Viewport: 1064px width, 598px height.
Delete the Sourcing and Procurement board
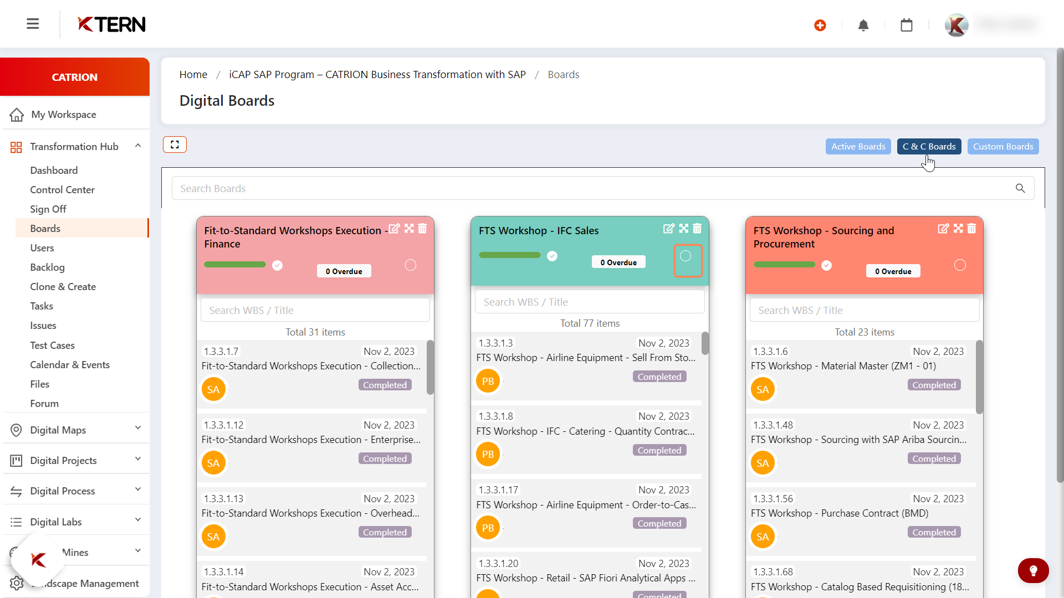971,229
